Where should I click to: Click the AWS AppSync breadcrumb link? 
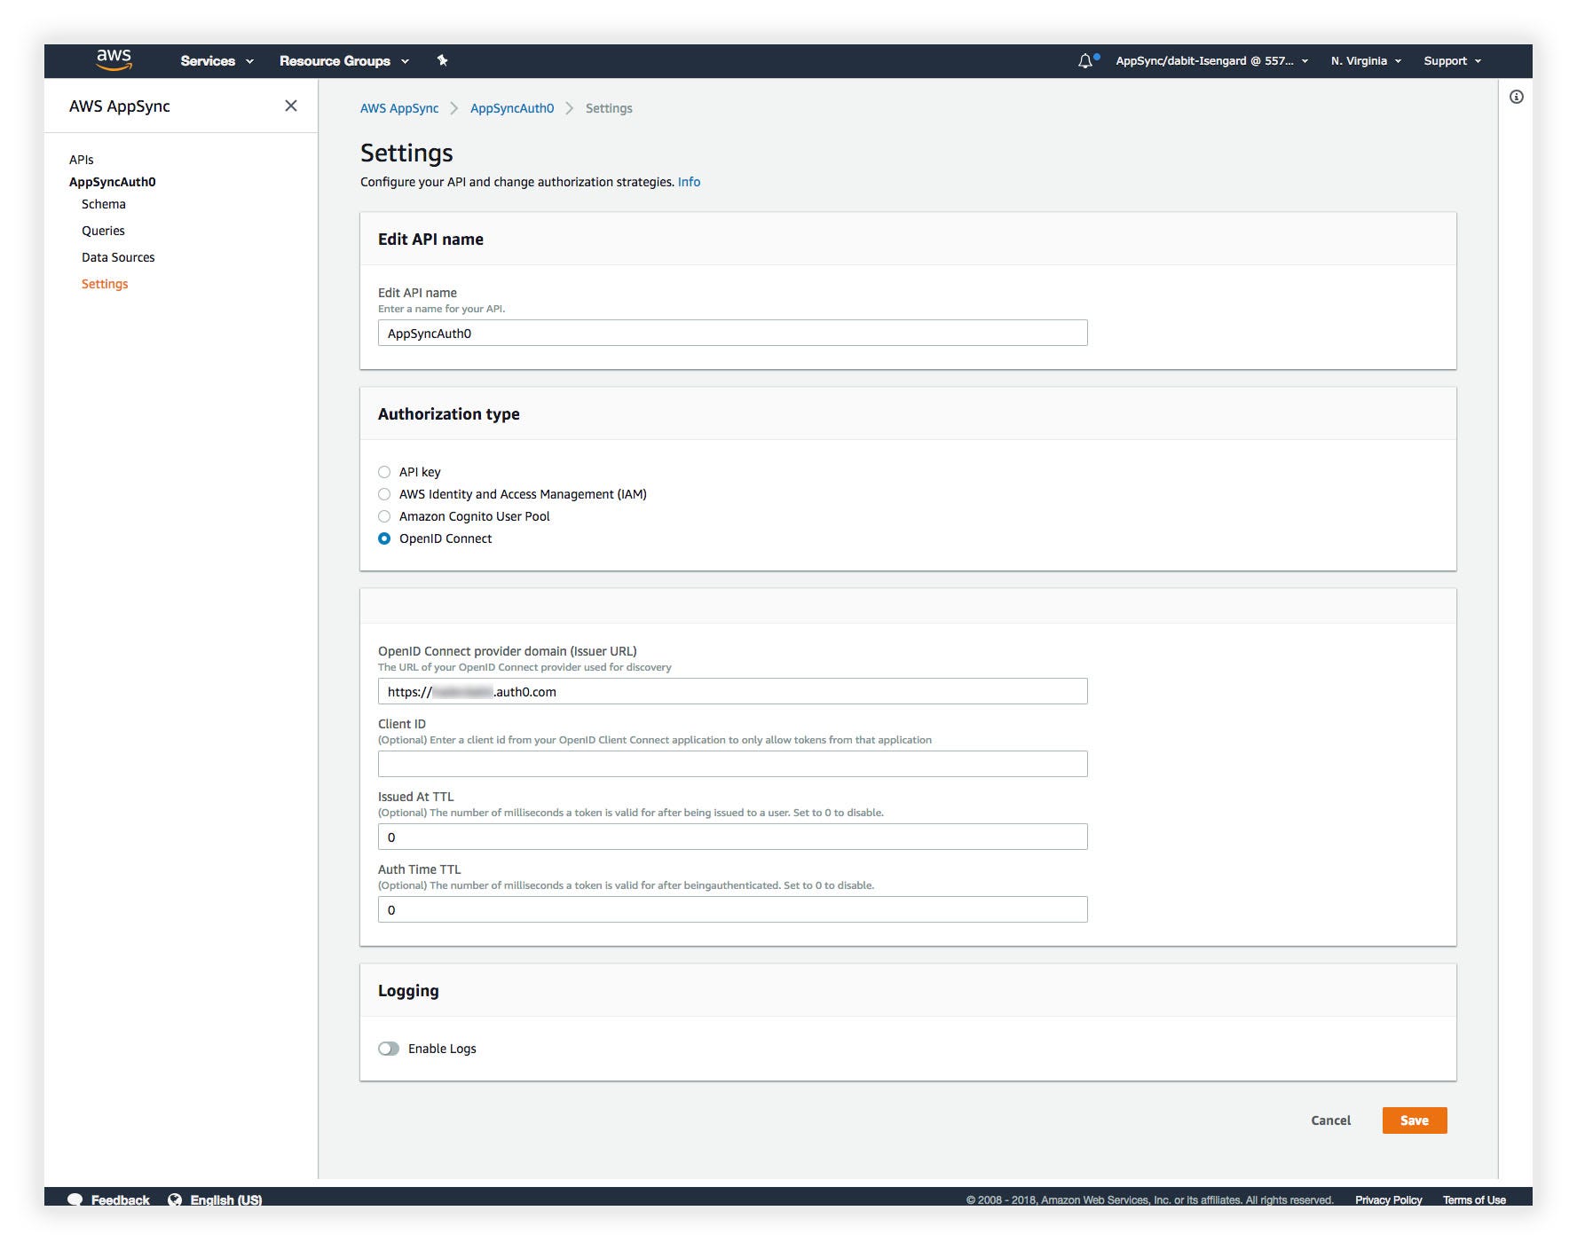pos(399,108)
